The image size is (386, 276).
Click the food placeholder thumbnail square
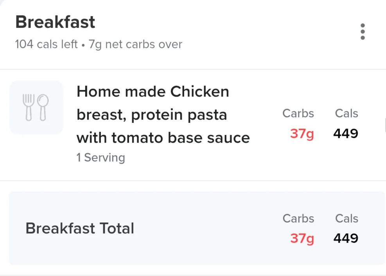pos(36,108)
